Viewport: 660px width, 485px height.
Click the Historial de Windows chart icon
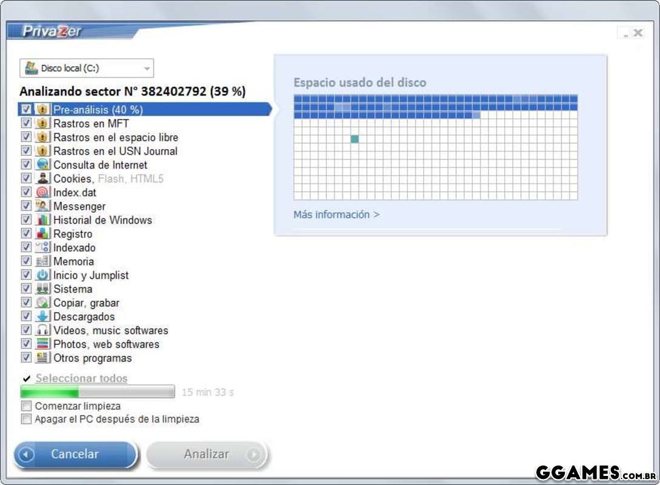click(42, 220)
